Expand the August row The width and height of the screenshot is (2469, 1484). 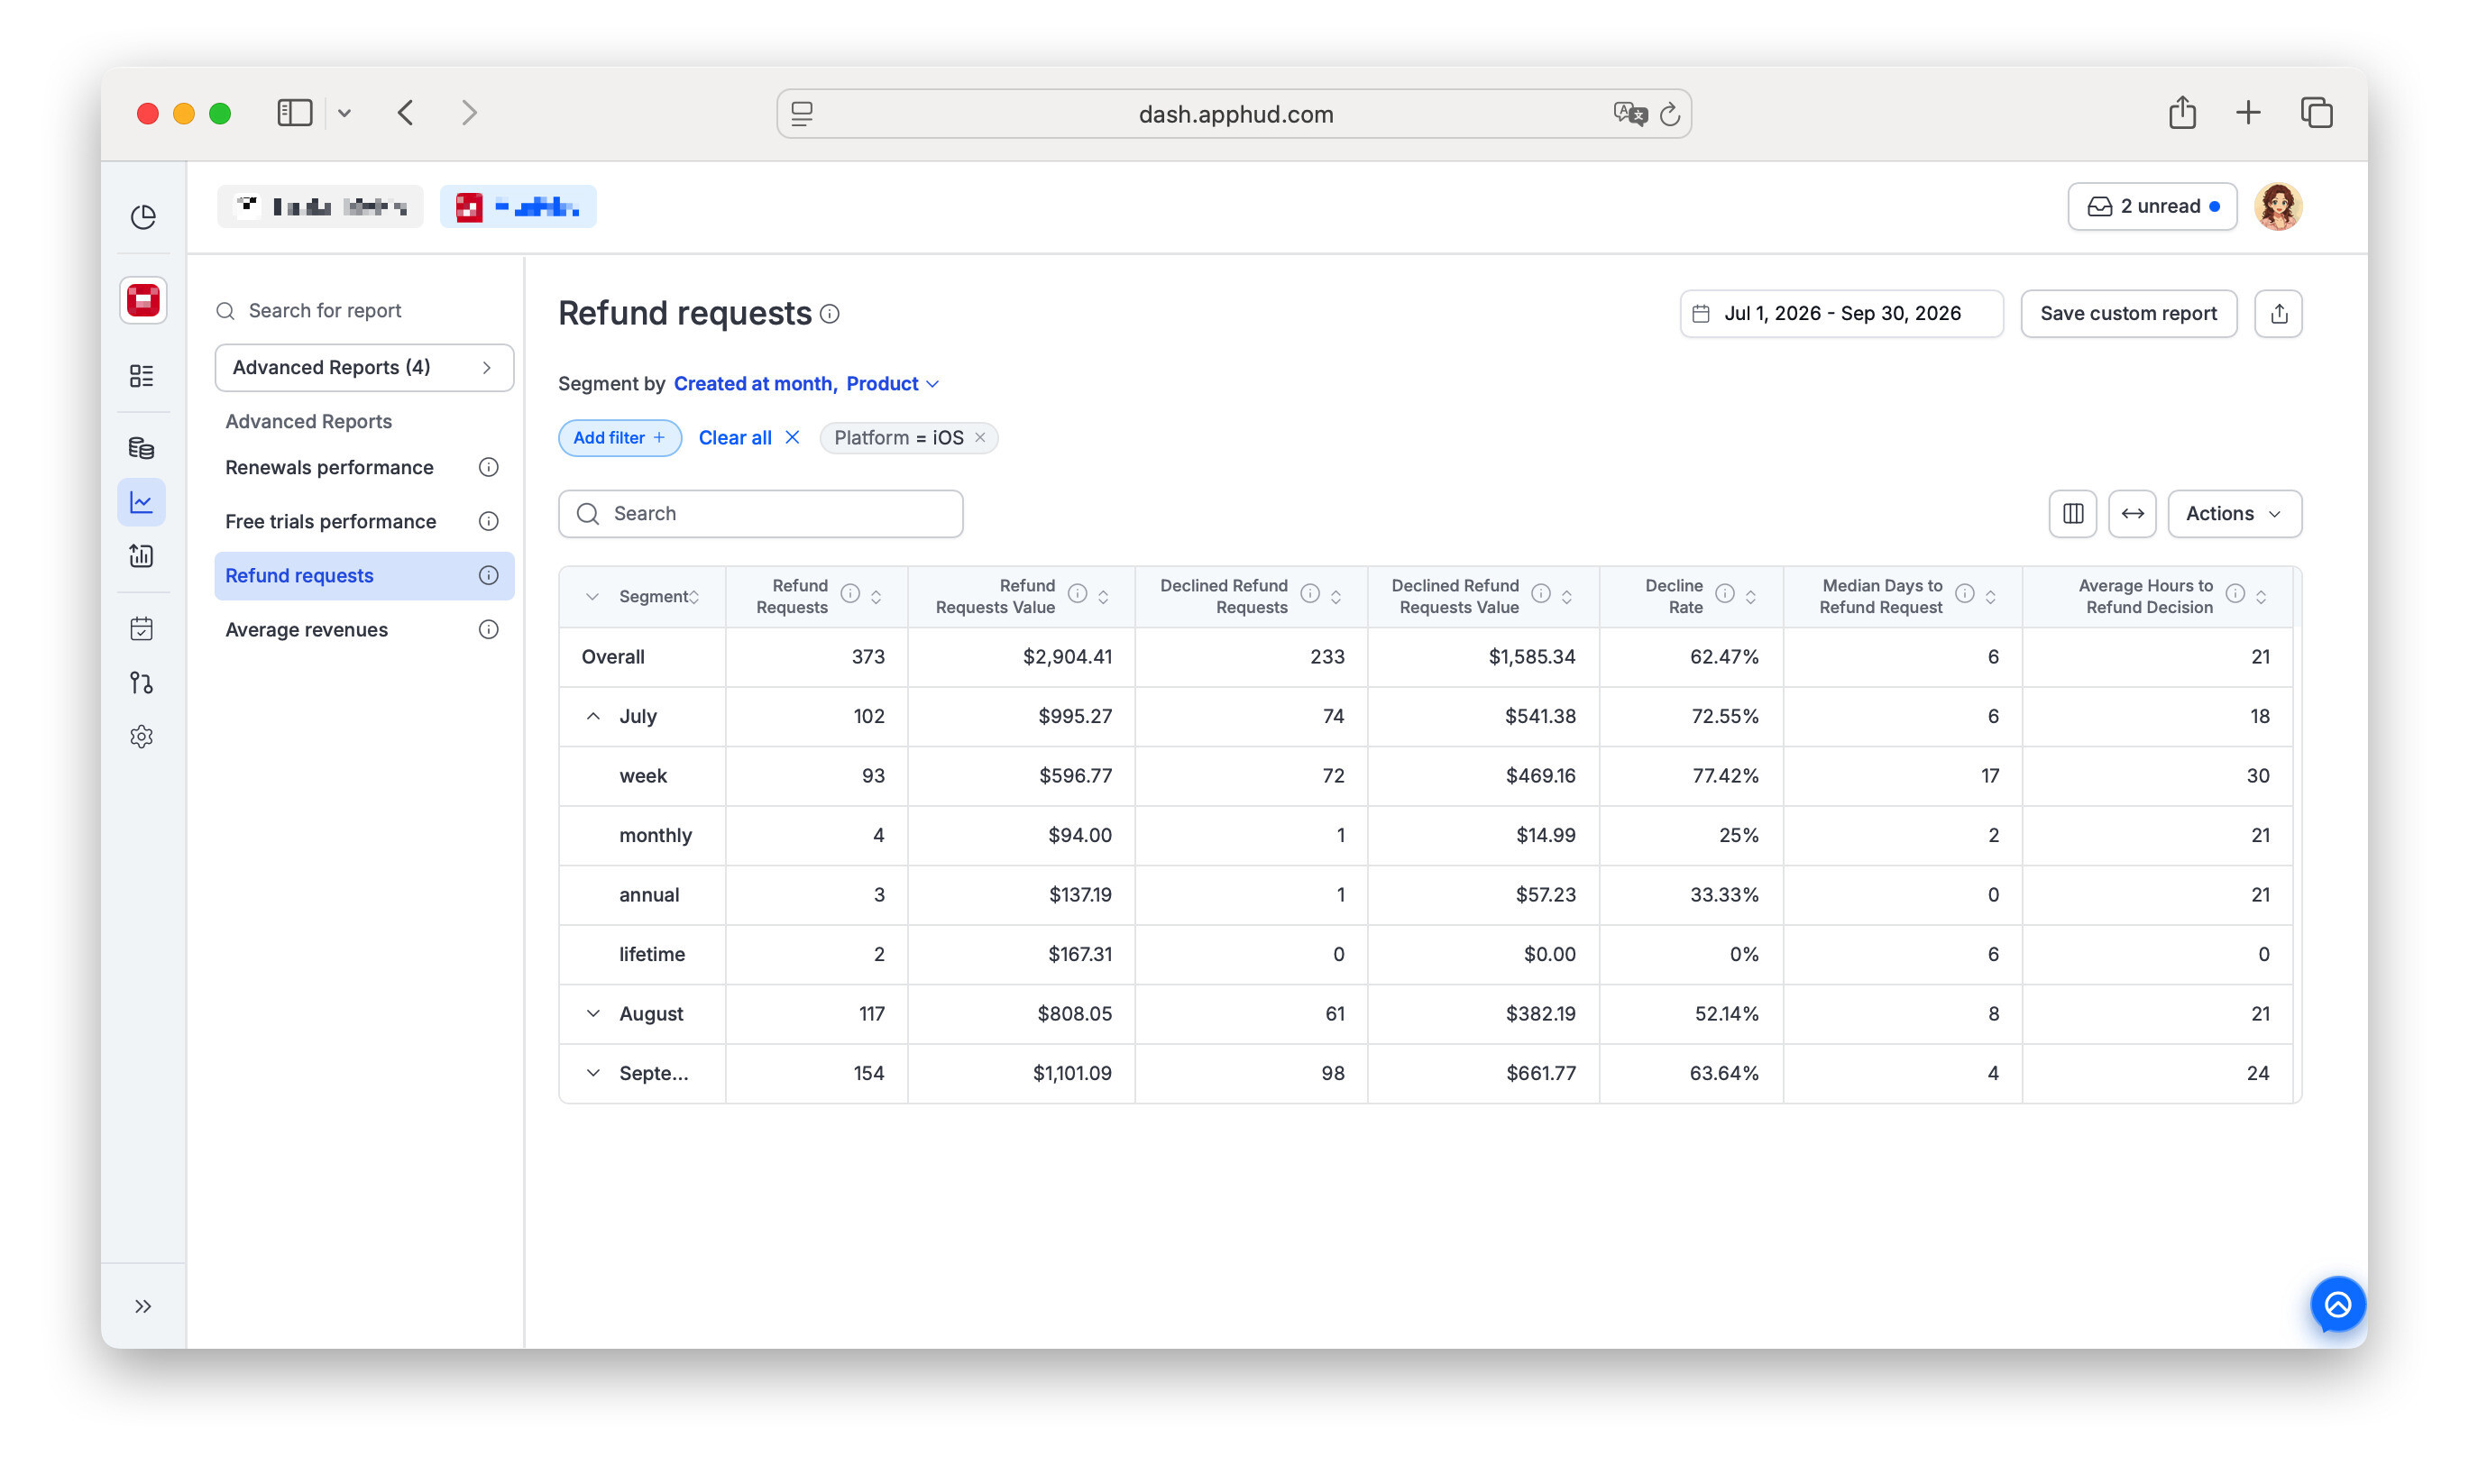[593, 1014]
